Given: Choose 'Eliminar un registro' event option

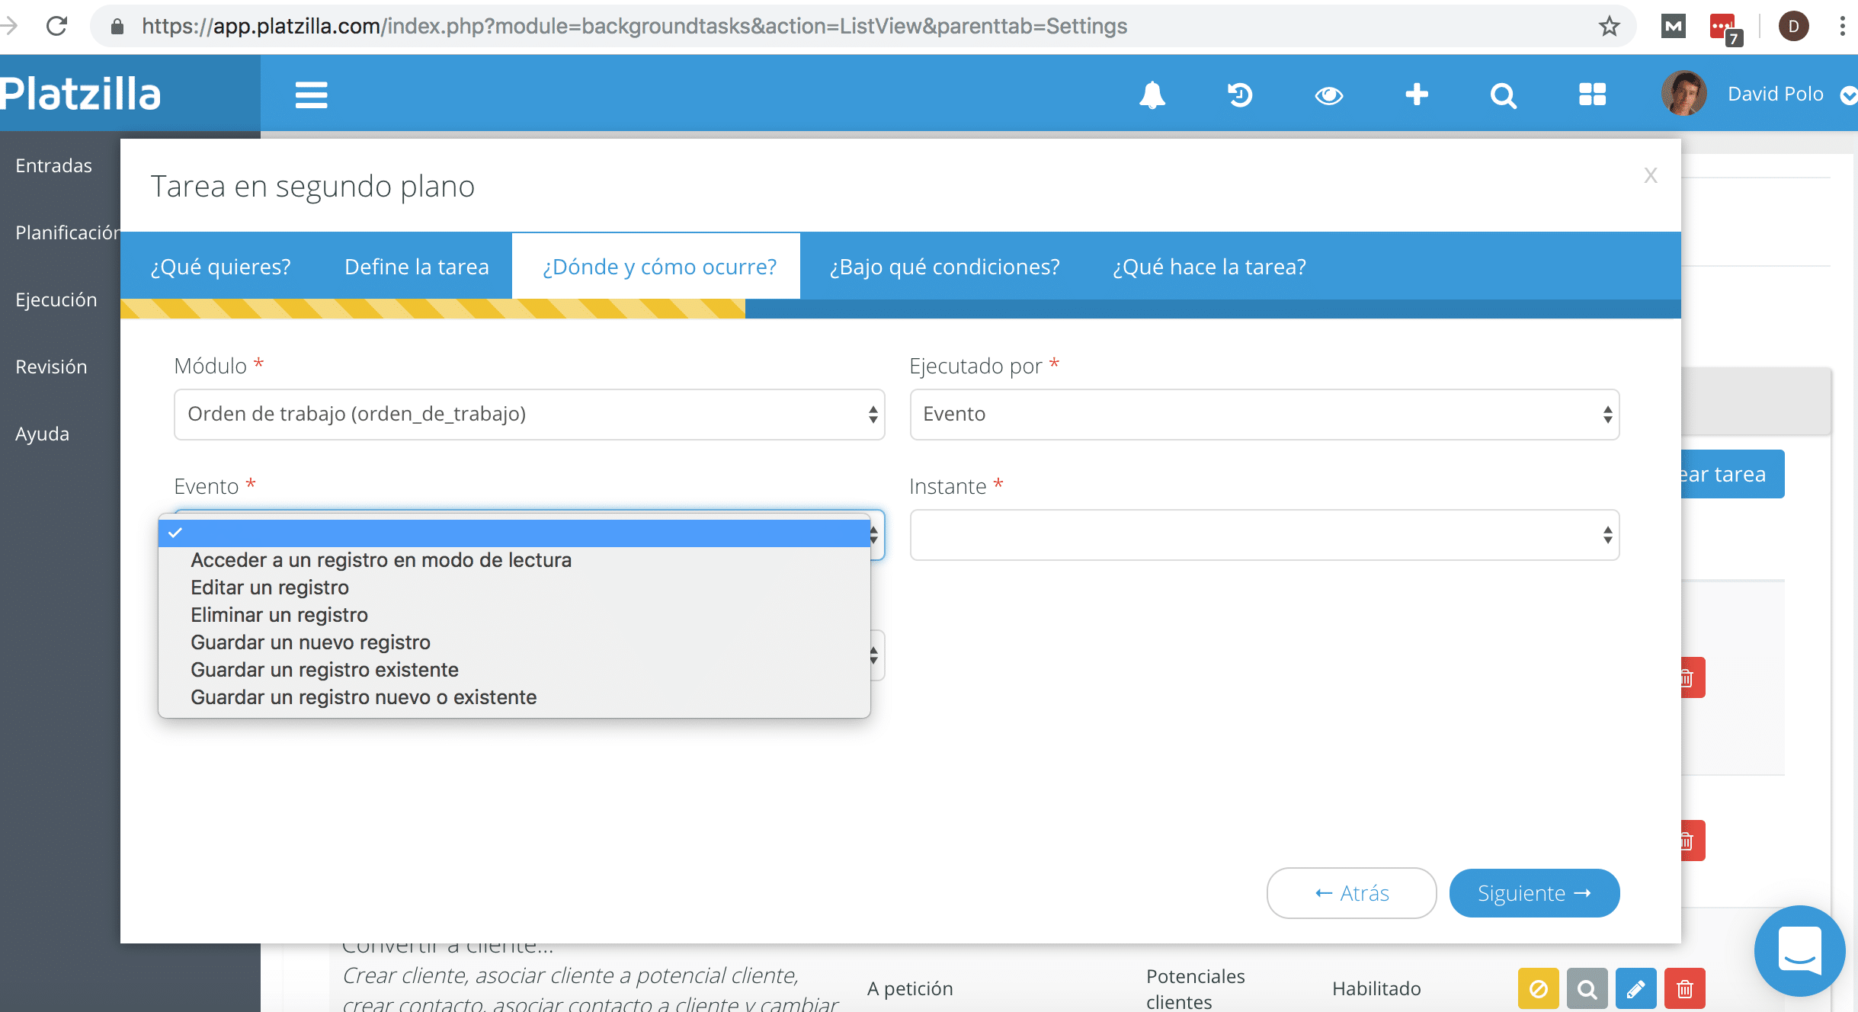Looking at the screenshot, I should [279, 615].
